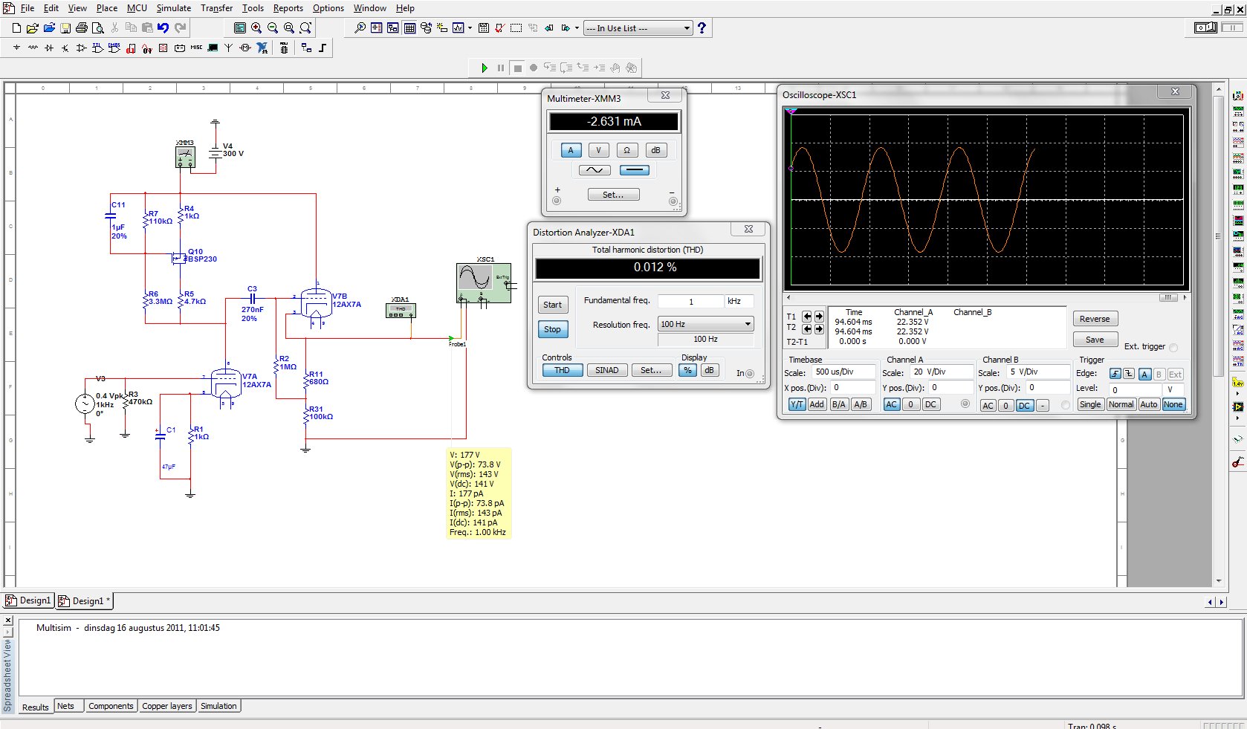Screen dimensions: 1247x729
Task: Place a MISC component
Action: pos(196,48)
